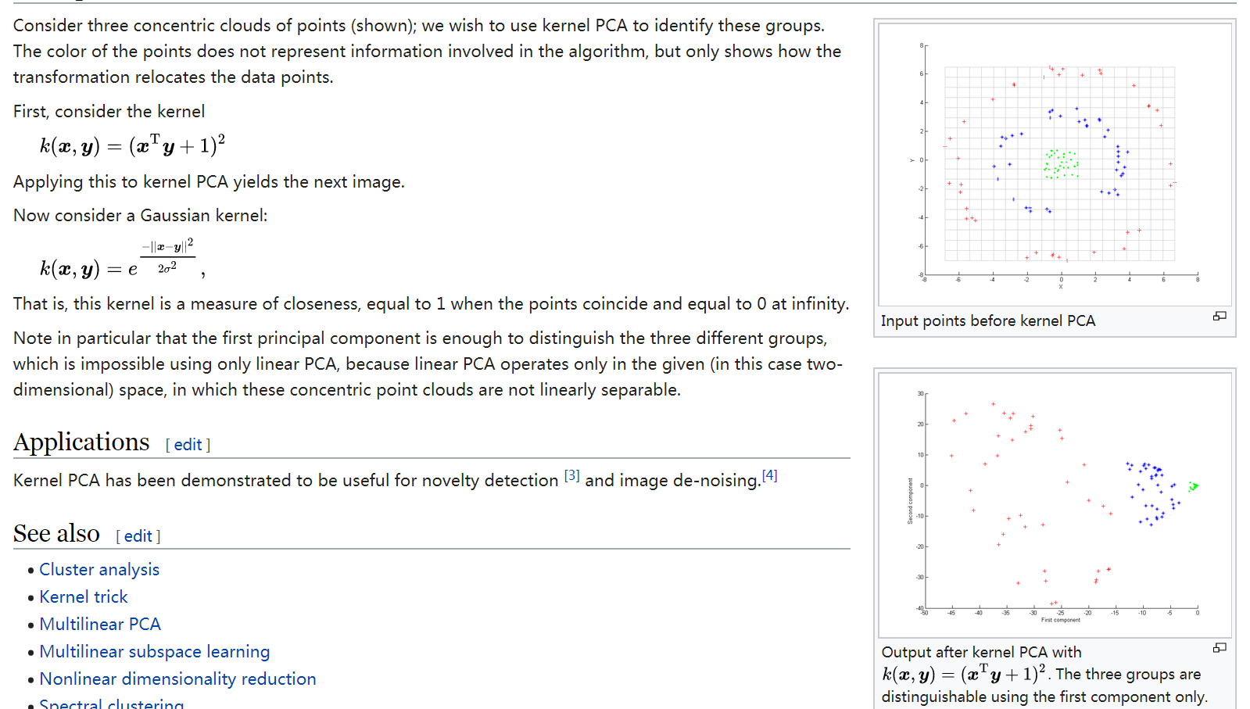Enlarge the output after kernel PCA image
The image size is (1250, 709).
(1220, 647)
